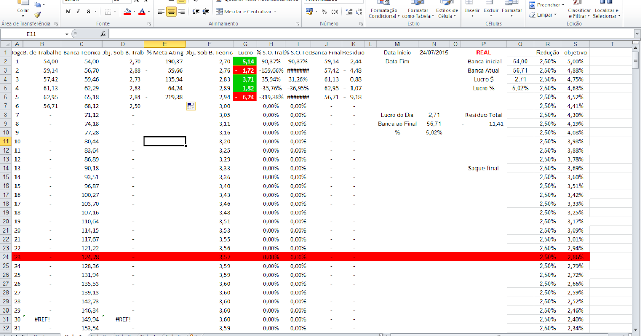The image size is (641, 336).
Task: Open font color dropdown arrow
Action: (148, 11)
